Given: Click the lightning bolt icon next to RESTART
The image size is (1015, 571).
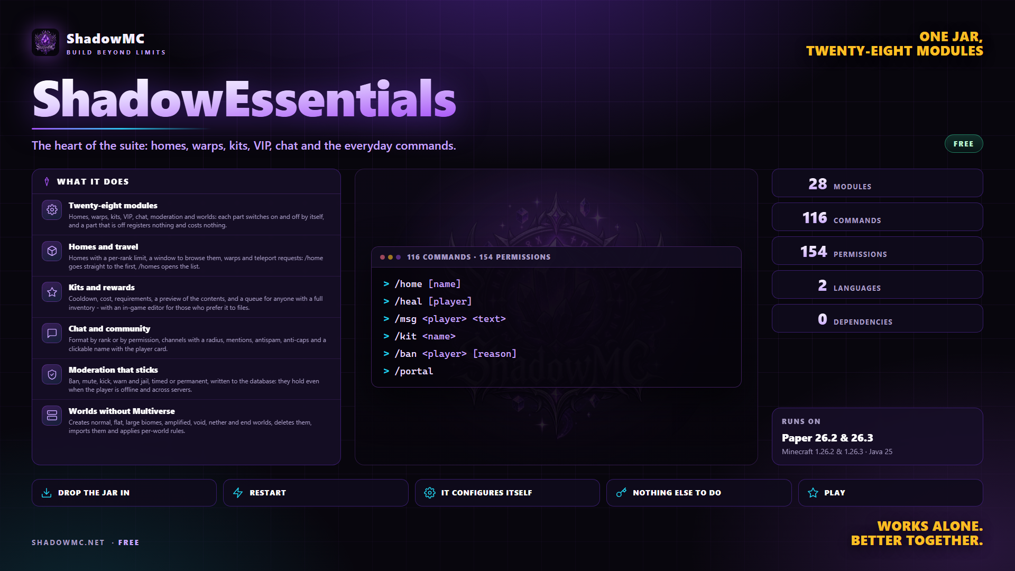Looking at the screenshot, I should (238, 493).
